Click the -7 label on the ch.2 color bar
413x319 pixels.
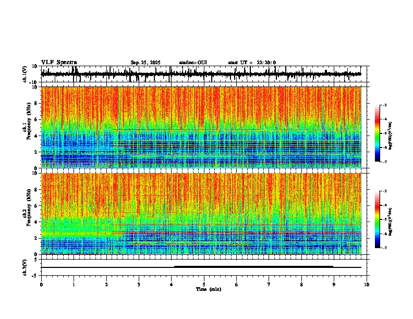[x=384, y=248]
